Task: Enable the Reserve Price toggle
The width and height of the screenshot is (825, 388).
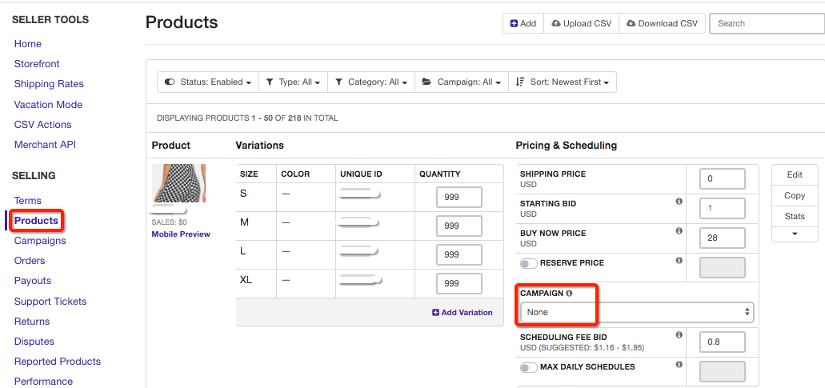Action: coord(528,263)
